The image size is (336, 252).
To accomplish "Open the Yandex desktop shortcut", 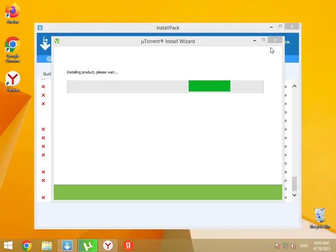I will coord(13,81).
